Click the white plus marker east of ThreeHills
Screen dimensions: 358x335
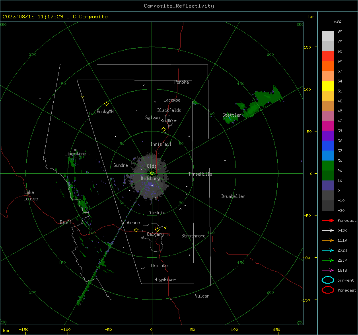tap(225, 160)
